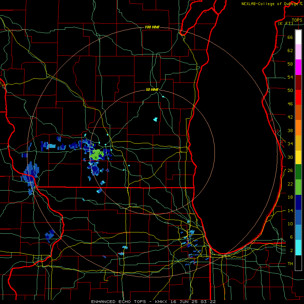Click the '22' legend value

(290, 184)
